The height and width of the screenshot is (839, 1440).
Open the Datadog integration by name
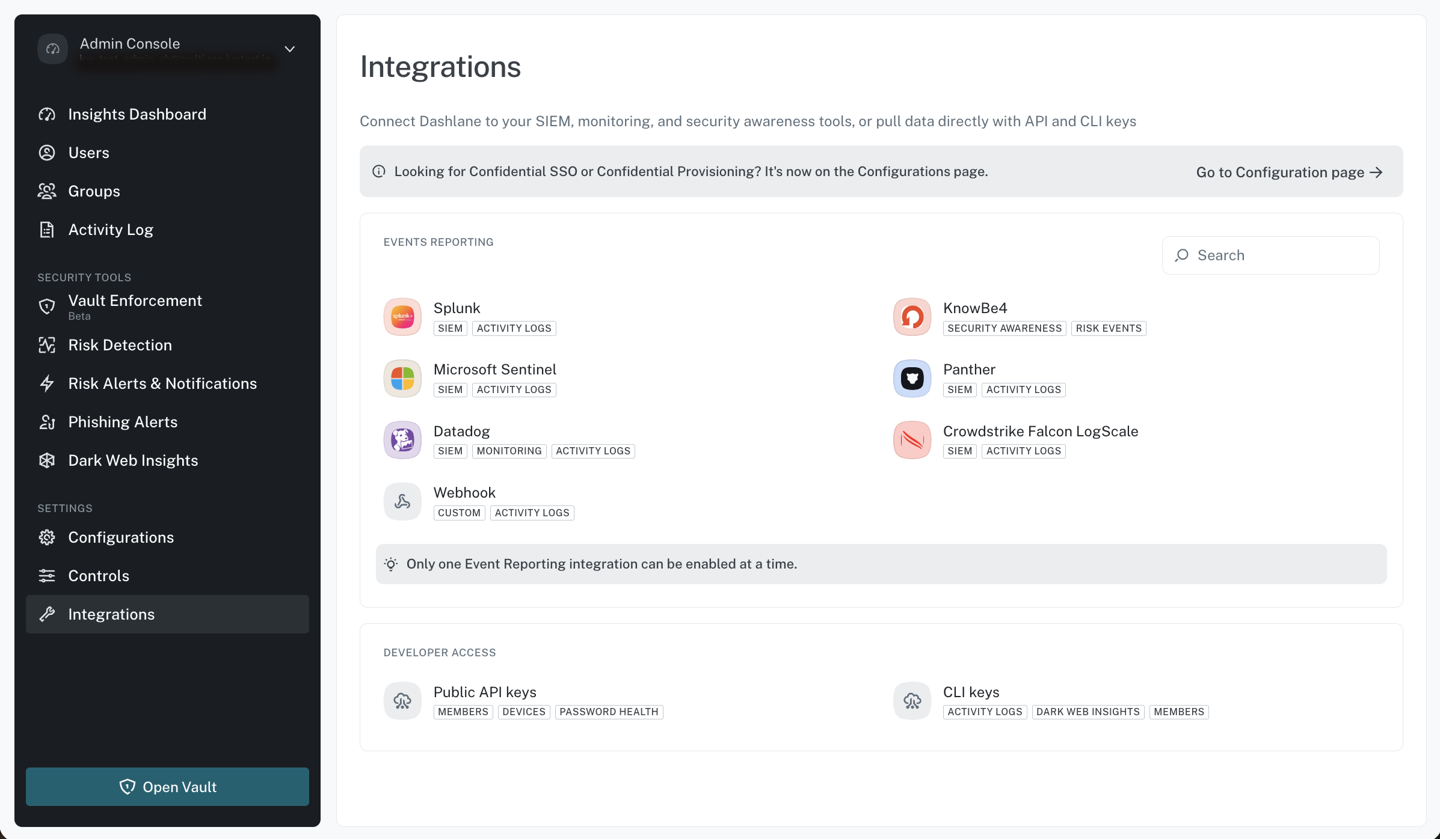(461, 432)
